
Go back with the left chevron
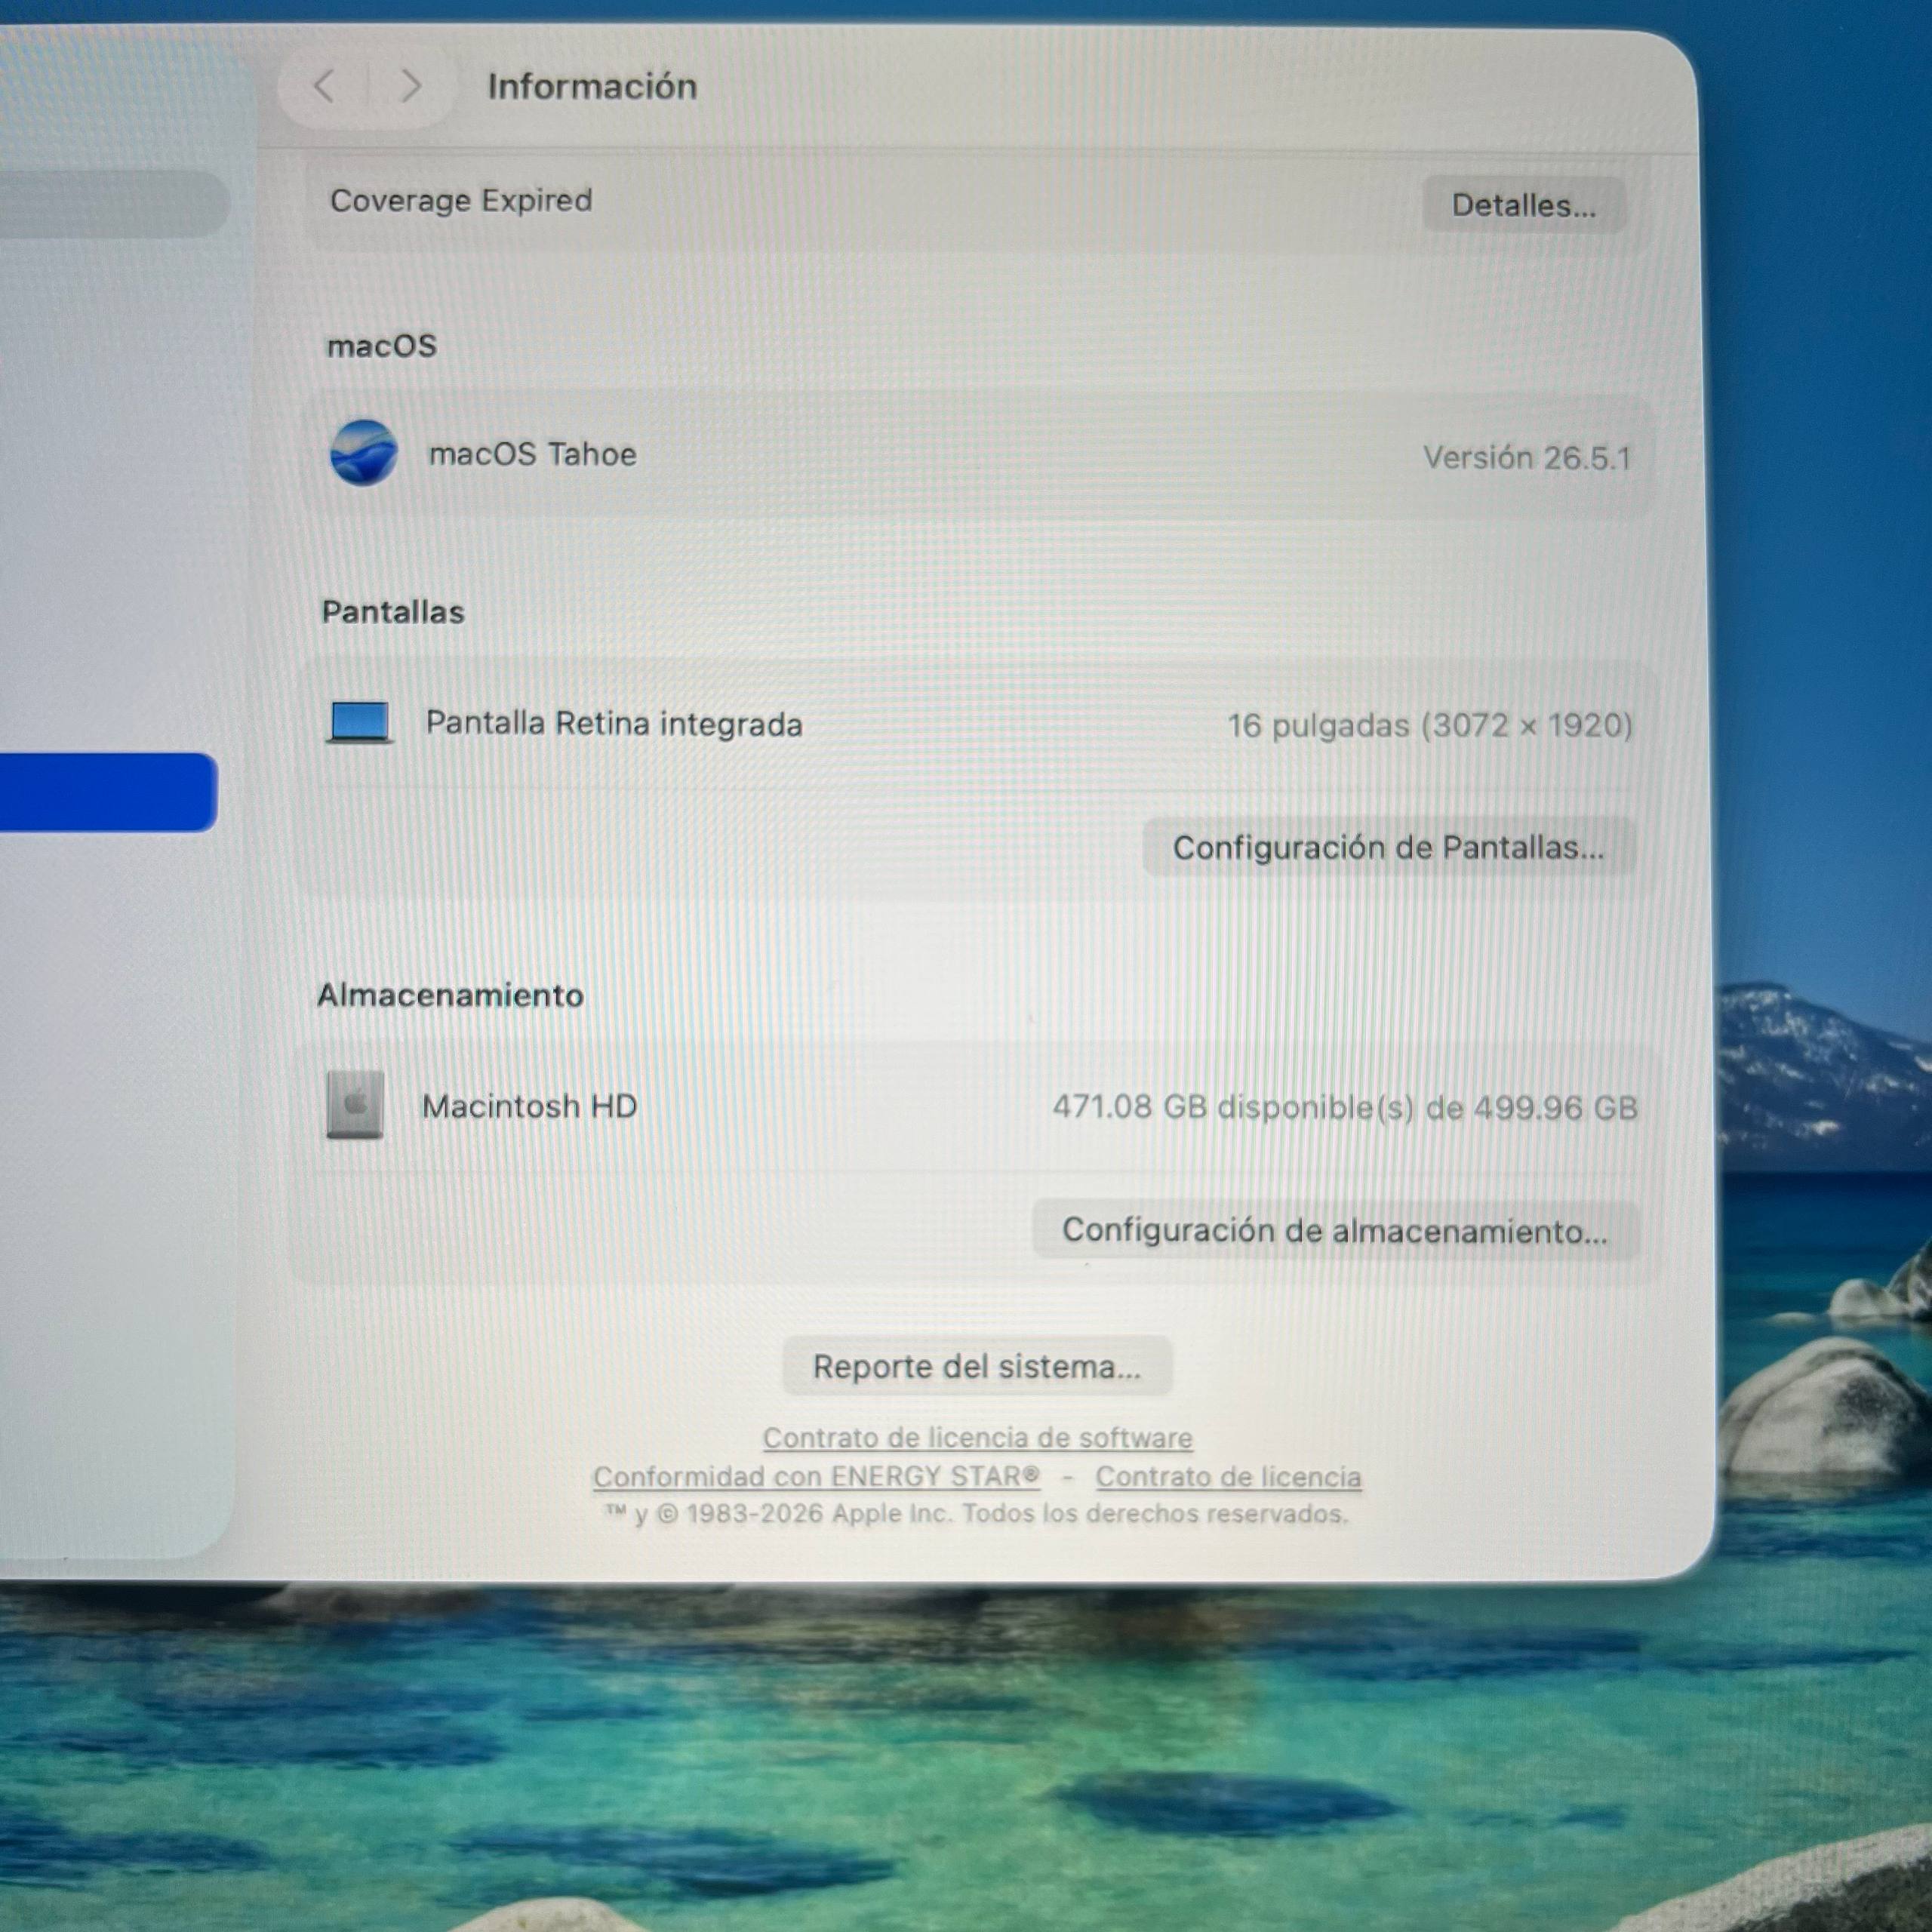[x=323, y=87]
